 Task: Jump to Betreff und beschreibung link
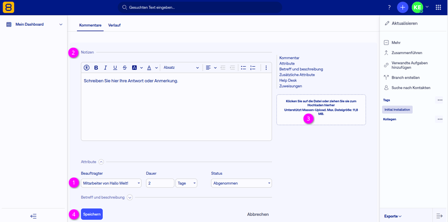(x=301, y=69)
